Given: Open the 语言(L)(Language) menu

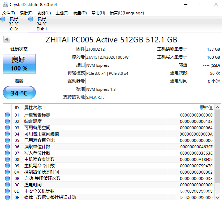Looking at the screenshot, I should point(127,13).
